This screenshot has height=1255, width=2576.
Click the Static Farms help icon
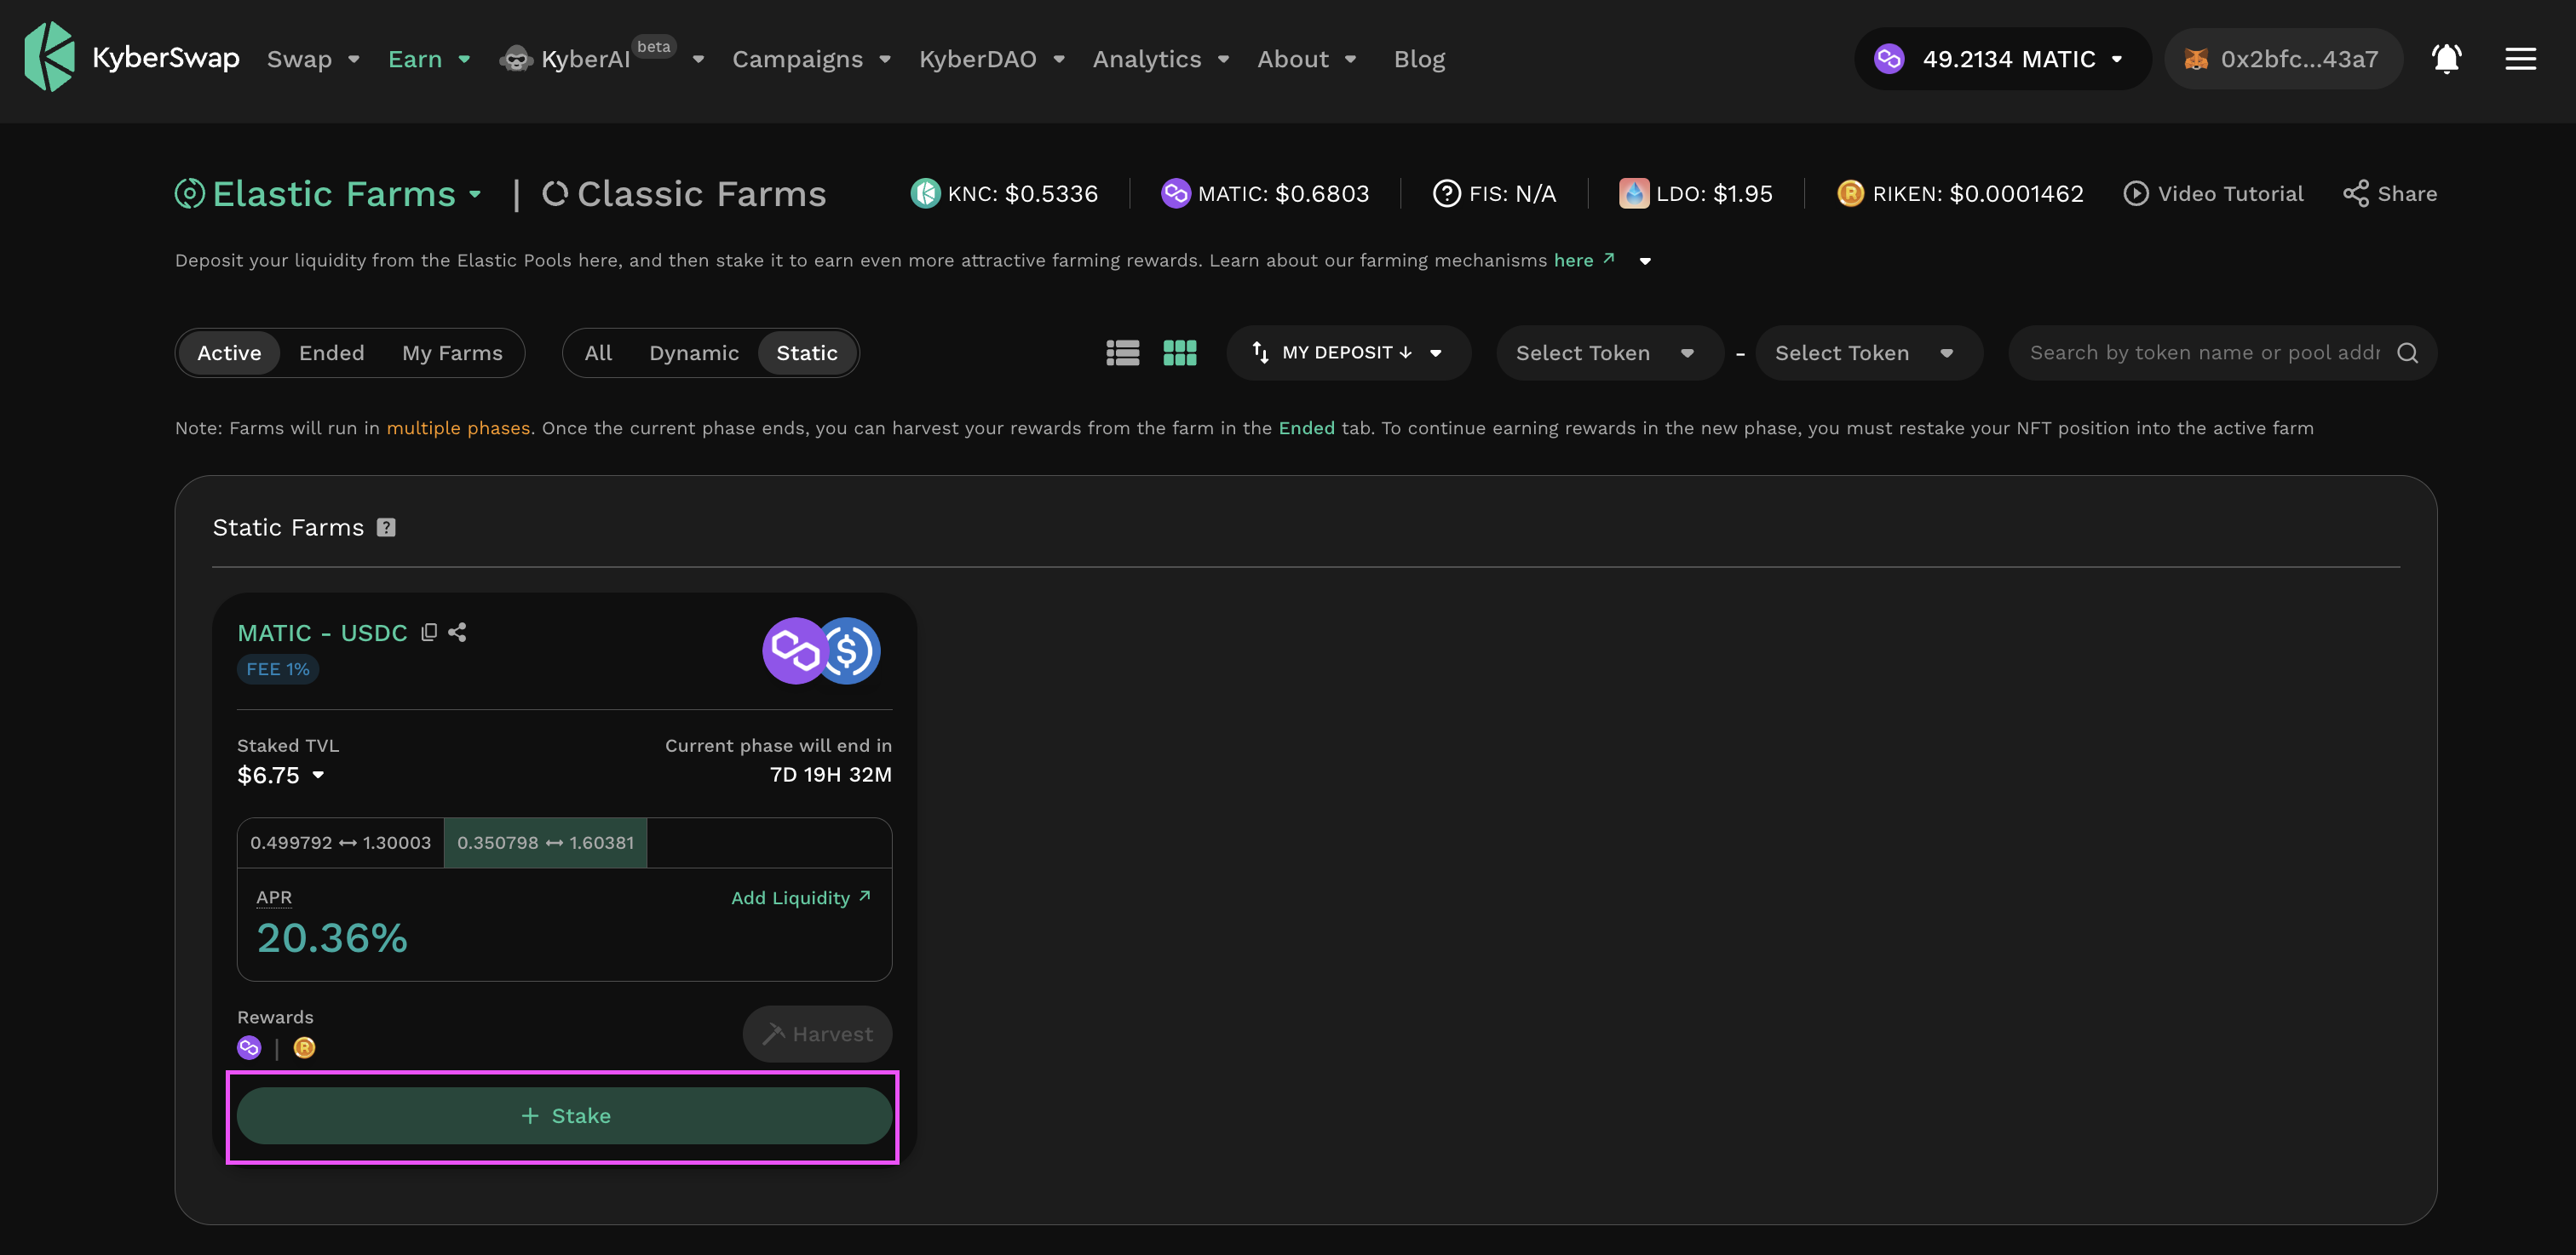coord(386,528)
